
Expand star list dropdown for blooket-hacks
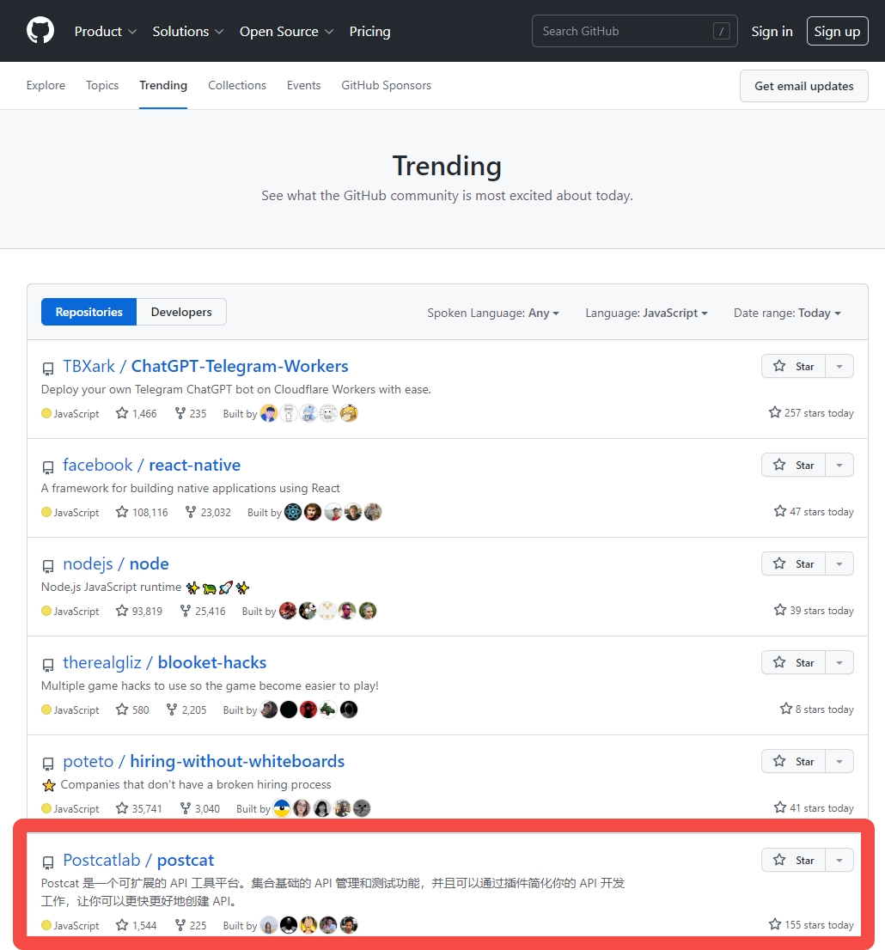839,663
